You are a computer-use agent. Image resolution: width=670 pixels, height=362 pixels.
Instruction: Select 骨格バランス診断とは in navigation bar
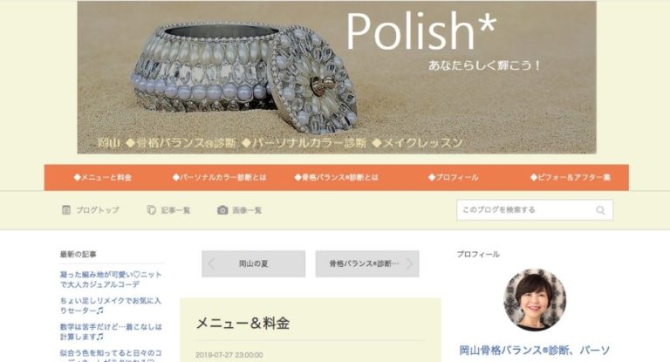pos(336,177)
